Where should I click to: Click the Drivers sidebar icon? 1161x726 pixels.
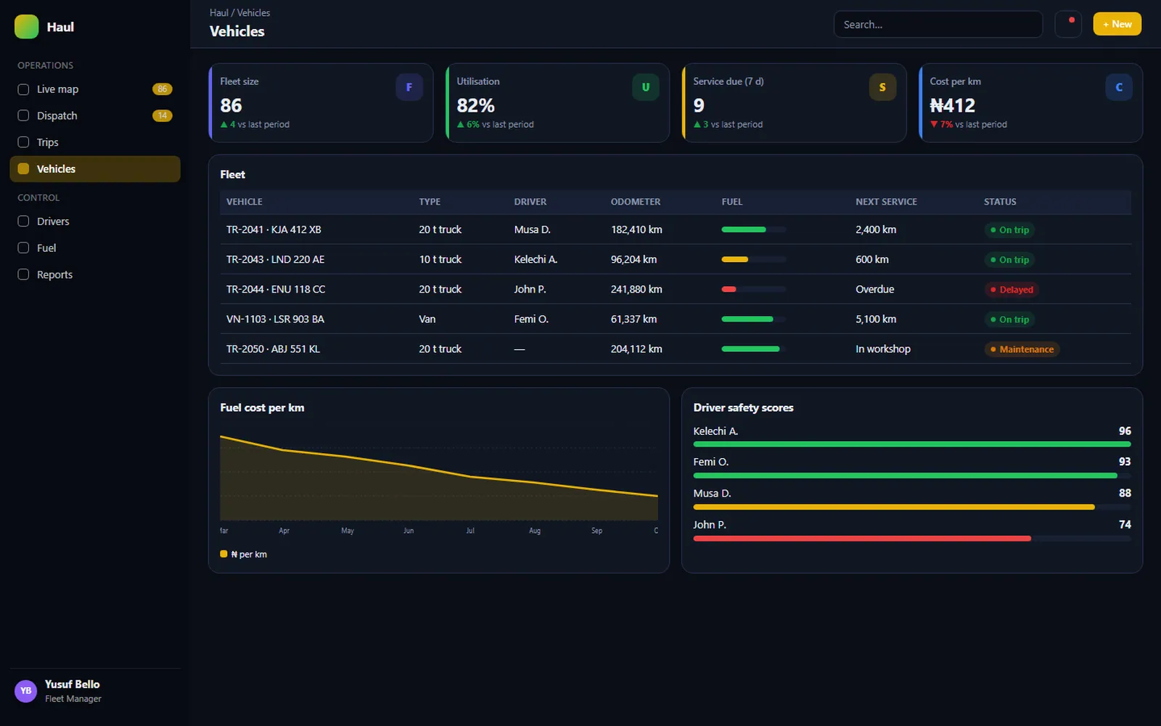[x=23, y=221]
